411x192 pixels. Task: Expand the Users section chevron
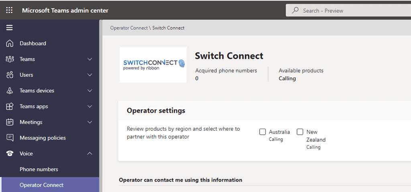pos(90,75)
